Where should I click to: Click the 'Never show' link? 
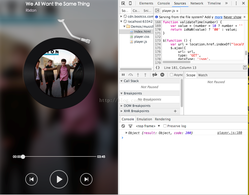(232, 17)
